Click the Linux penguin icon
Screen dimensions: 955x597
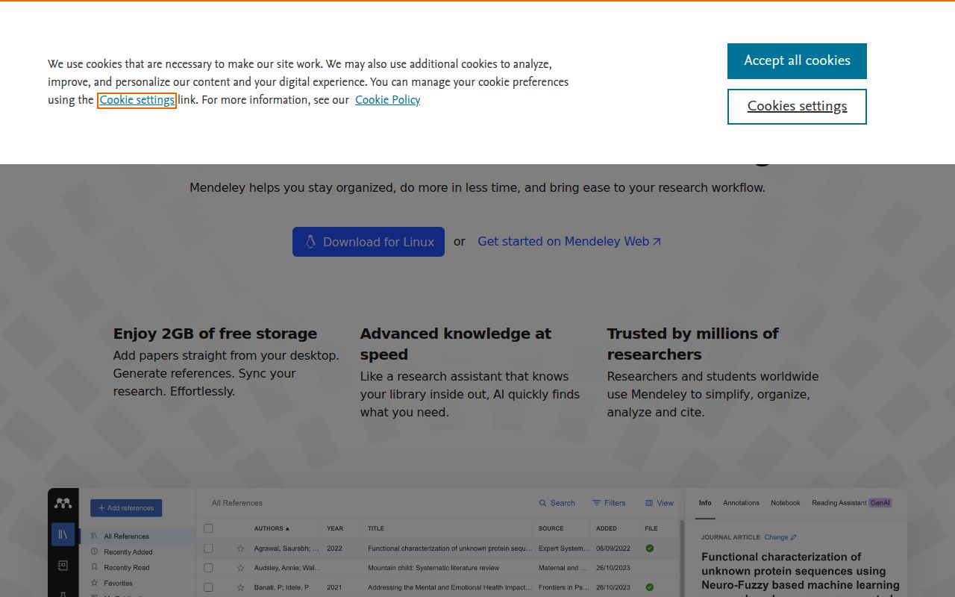pos(310,242)
